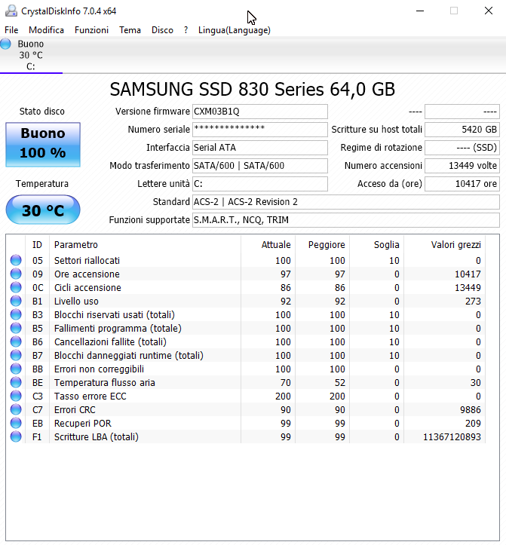Select the Scritture LBA (totali) parameter text

[x=97, y=437]
